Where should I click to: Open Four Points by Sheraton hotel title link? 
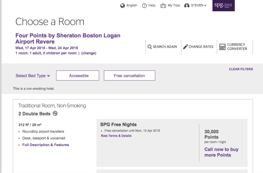[x=68, y=38]
